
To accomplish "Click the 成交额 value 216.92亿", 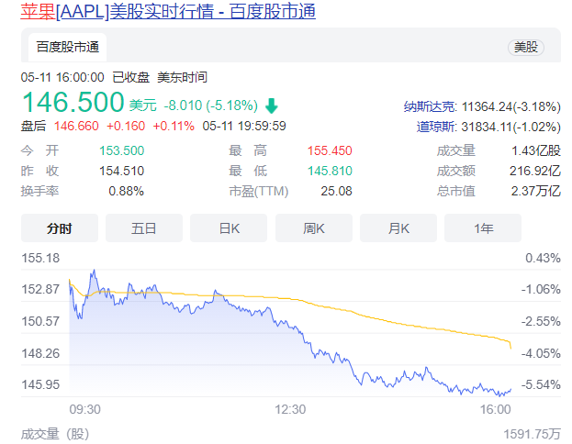I will coord(535,171).
